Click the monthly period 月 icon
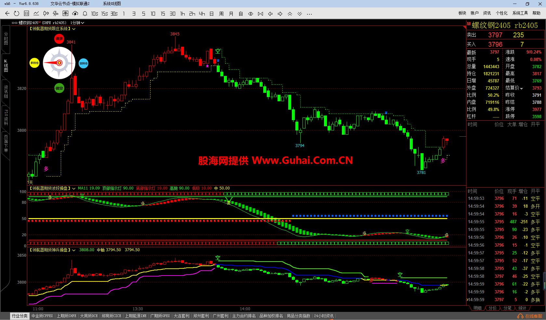This screenshot has height=320, width=546. 231,14
